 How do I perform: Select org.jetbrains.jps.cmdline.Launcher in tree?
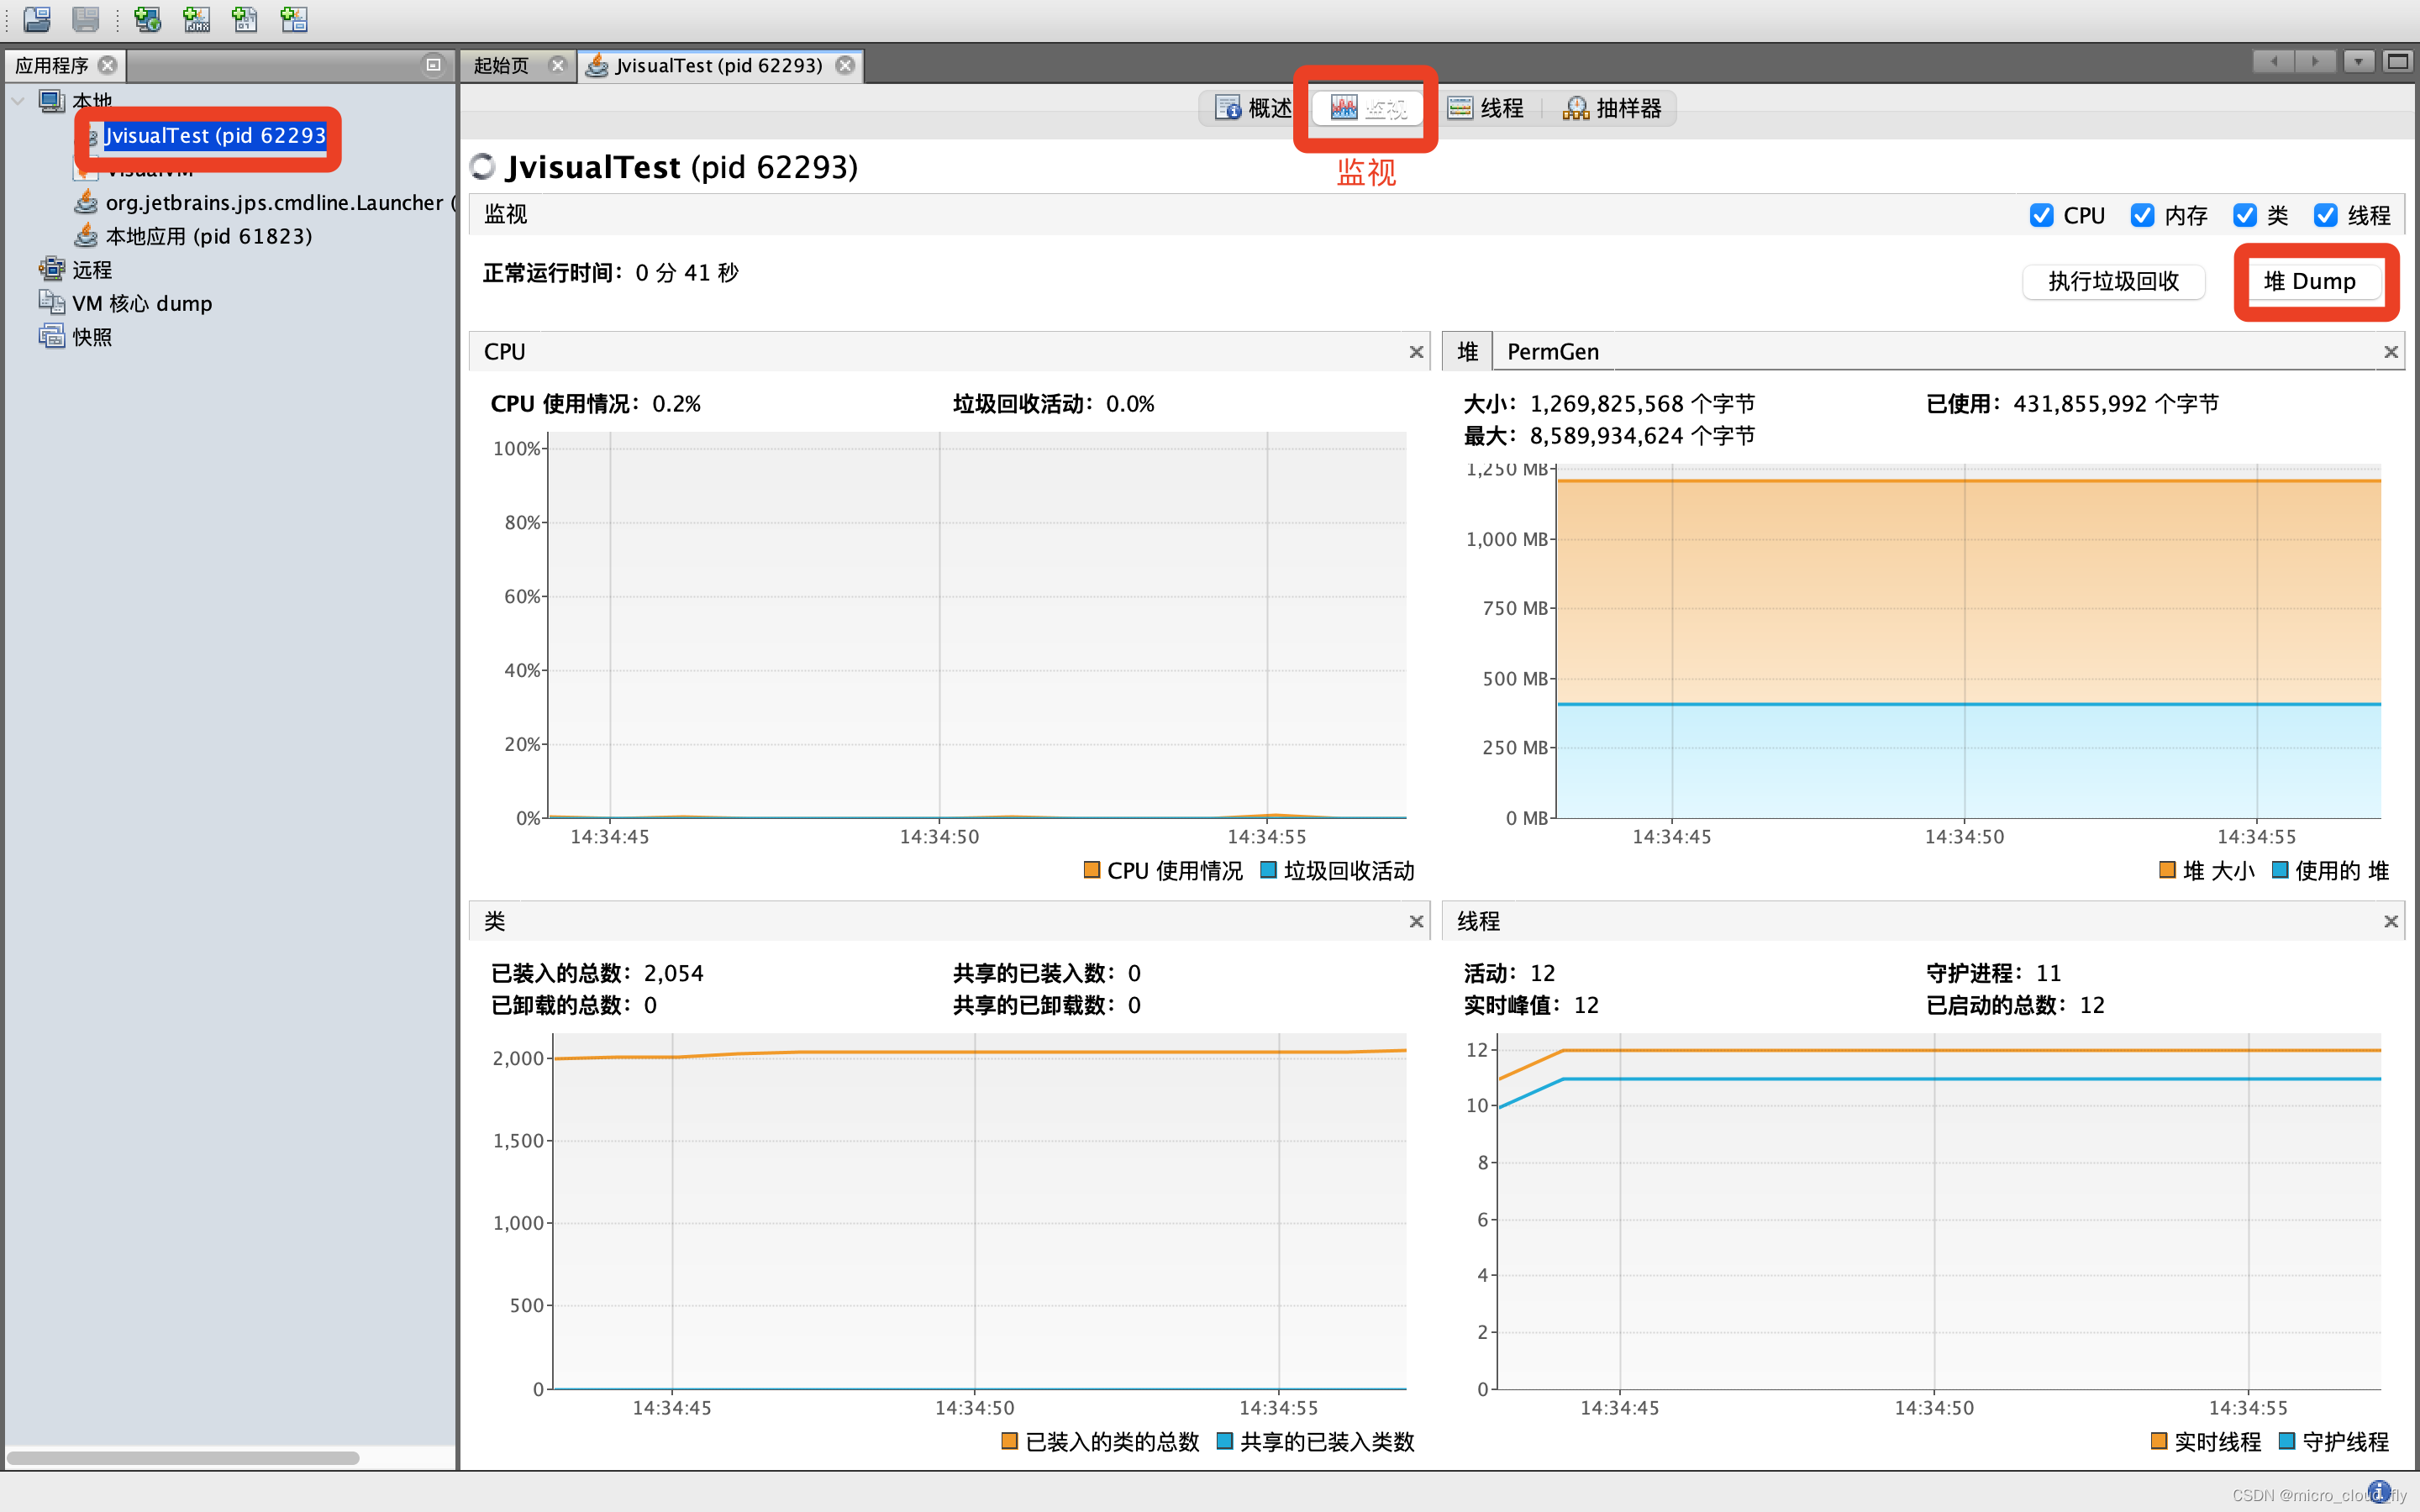click(279, 203)
